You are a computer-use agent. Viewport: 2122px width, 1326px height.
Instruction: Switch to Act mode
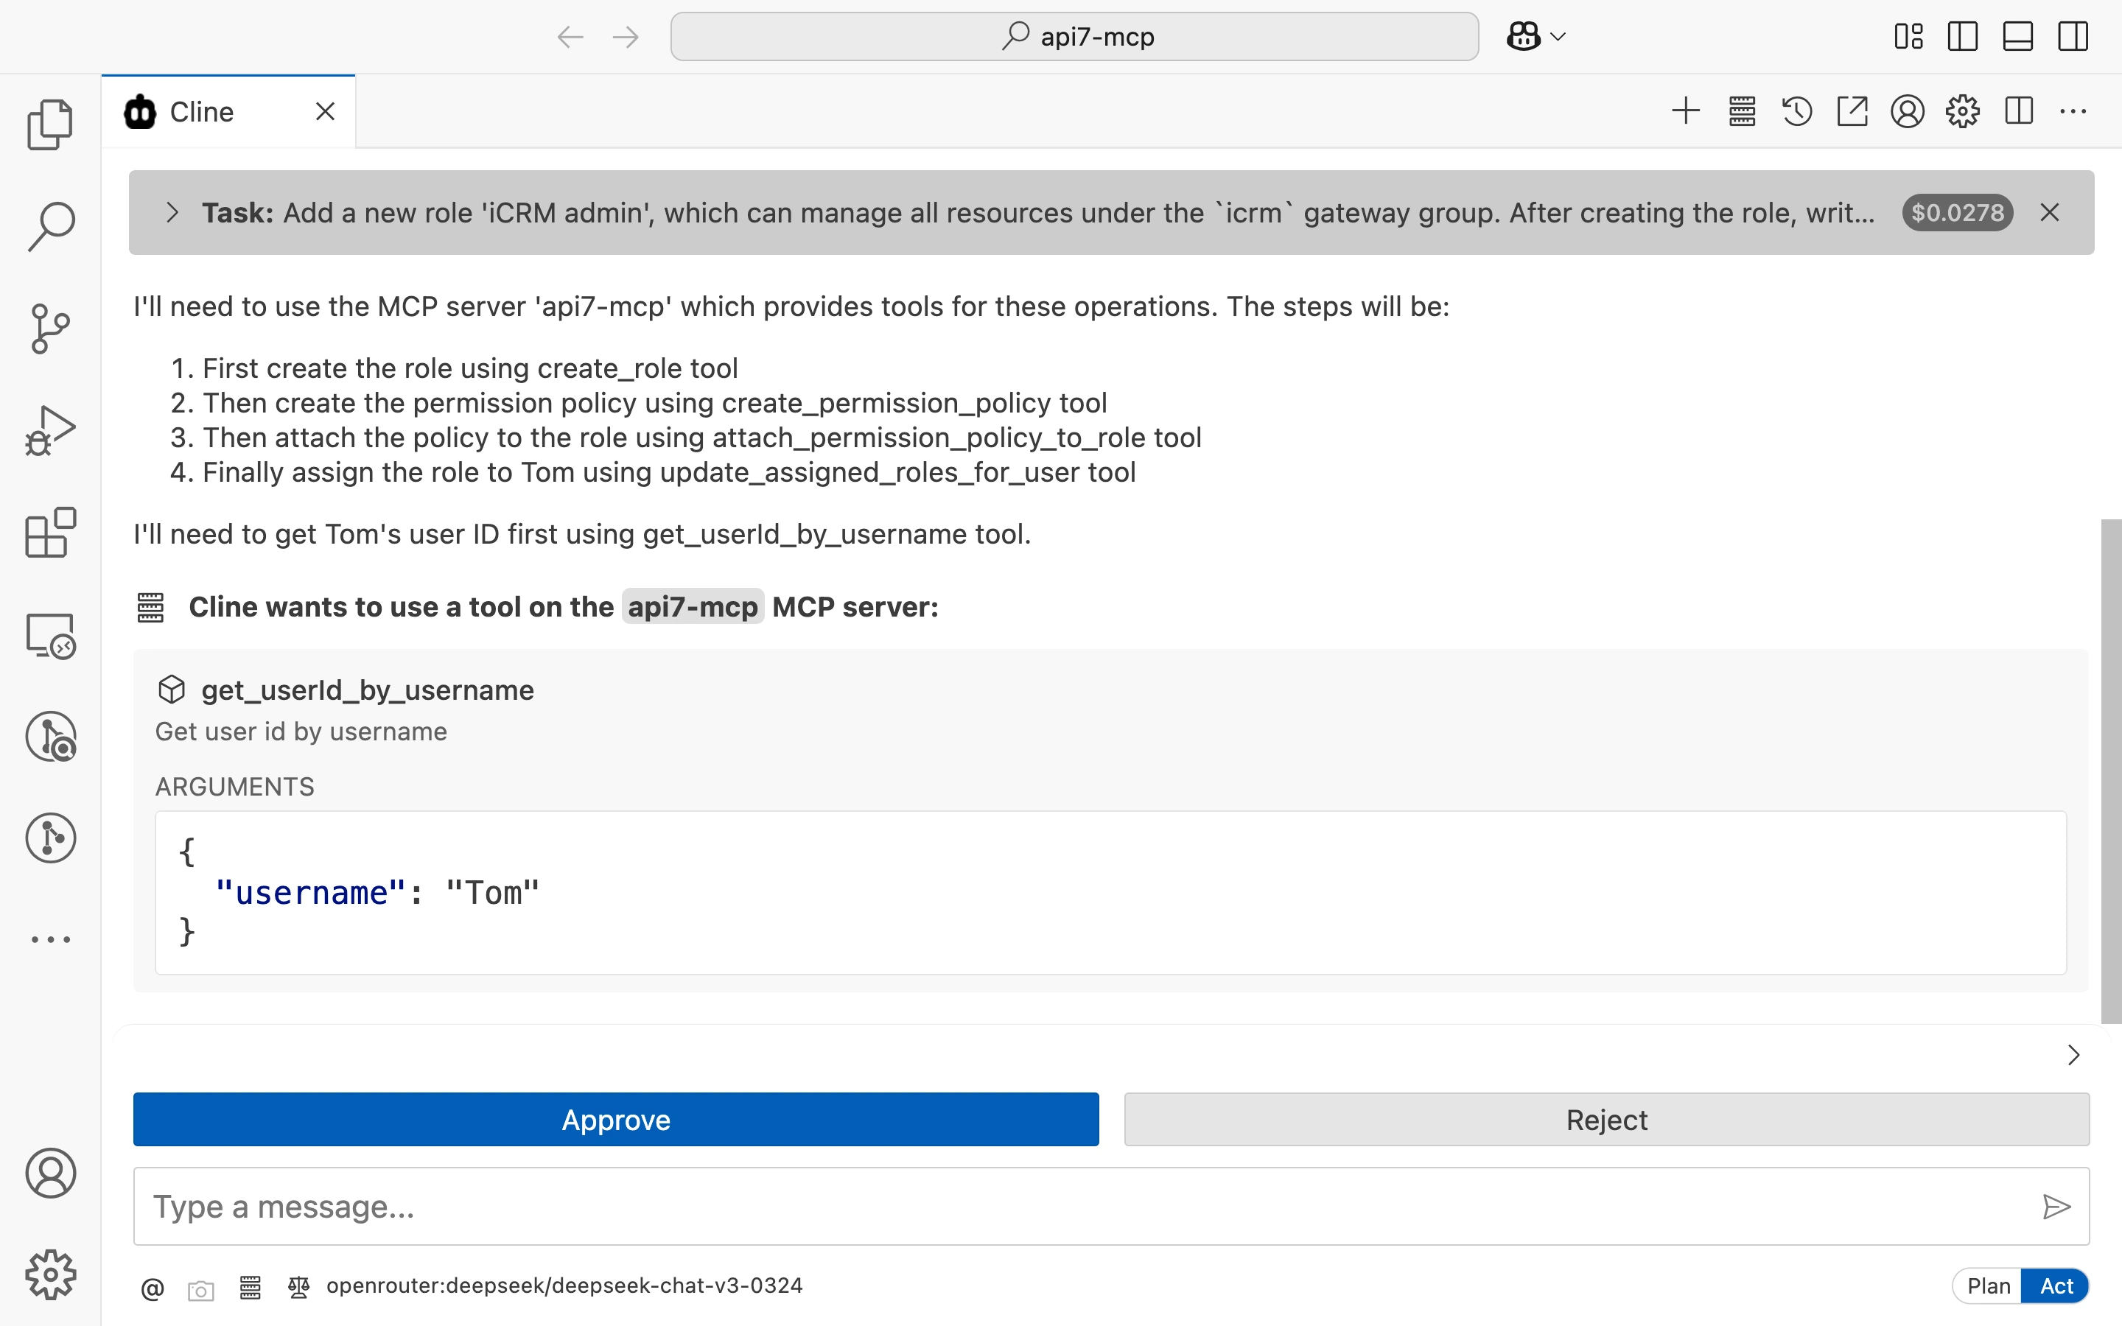tap(2056, 1286)
